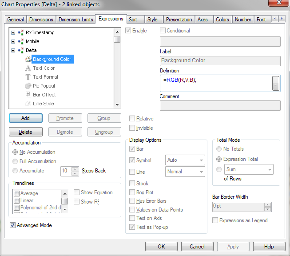This screenshot has width=290, height=256.
Task: Go to the Colors tab
Action: click(222, 20)
